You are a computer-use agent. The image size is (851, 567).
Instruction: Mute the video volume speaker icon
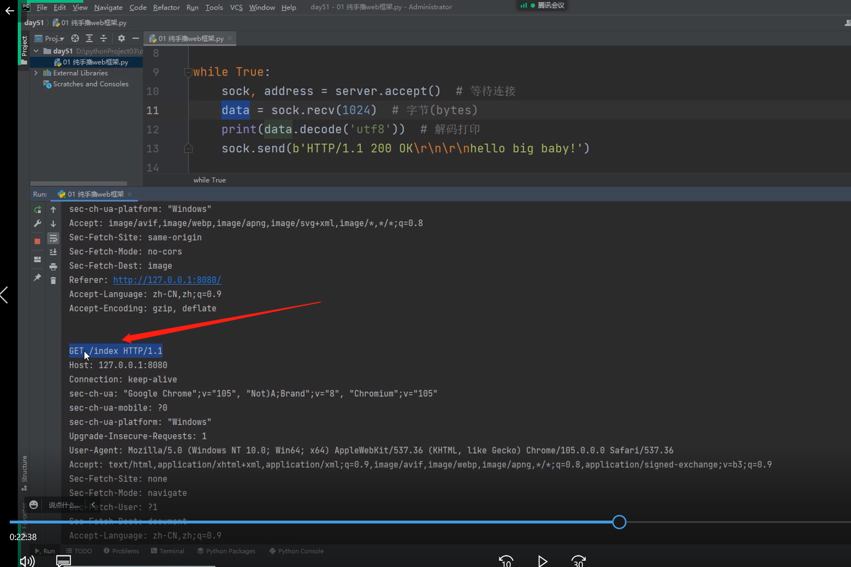(x=27, y=561)
